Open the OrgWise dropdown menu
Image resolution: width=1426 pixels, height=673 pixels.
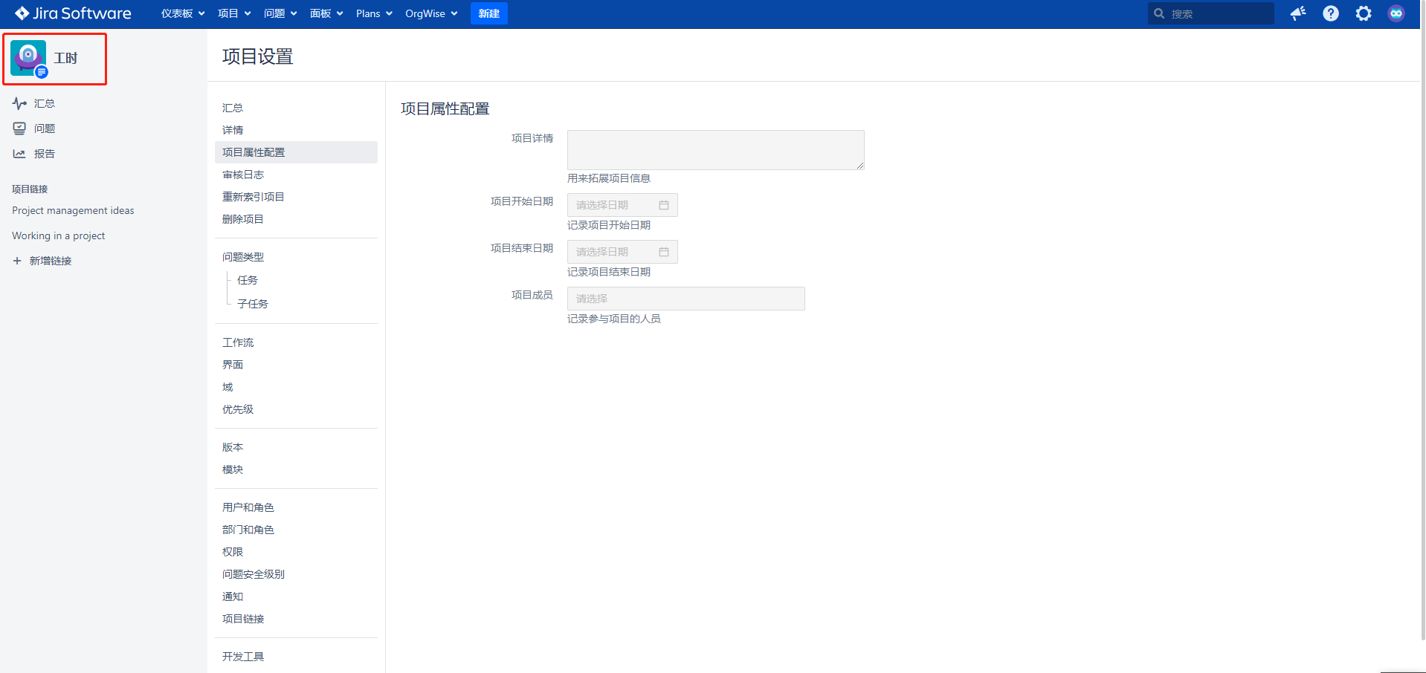coord(431,13)
